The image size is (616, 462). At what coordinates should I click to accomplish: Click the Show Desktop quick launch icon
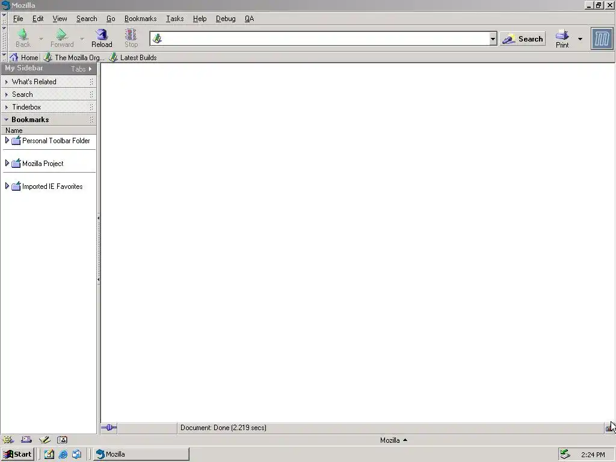point(49,454)
